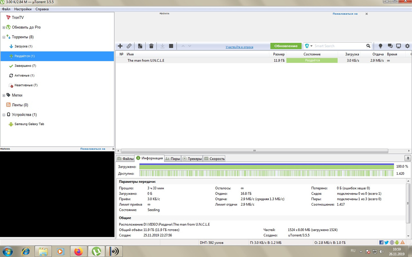The image size is (412, 257).
Task: Open the chat bubbles icon in toolbar
Action: tap(390, 46)
